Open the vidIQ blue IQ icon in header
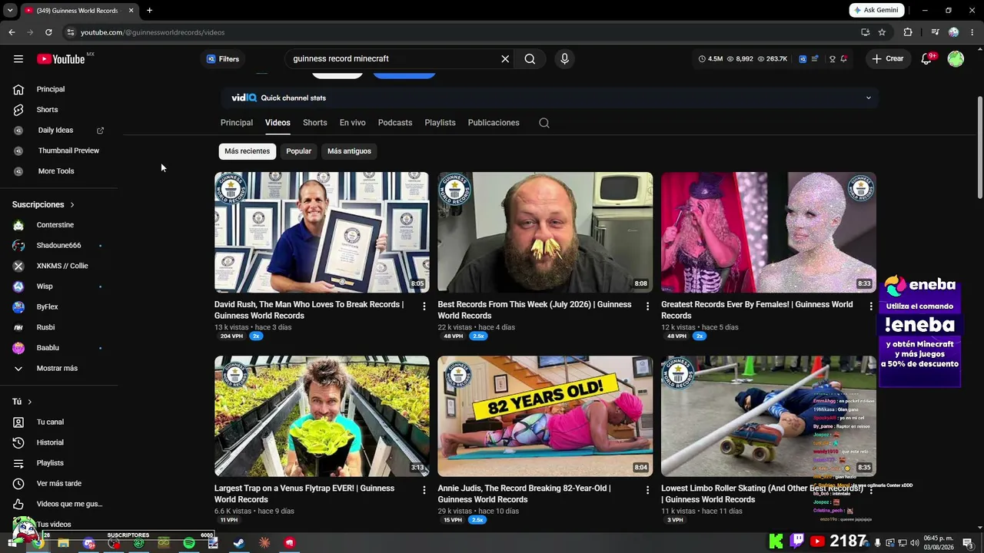Viewport: 984px width, 553px height. pos(803,59)
